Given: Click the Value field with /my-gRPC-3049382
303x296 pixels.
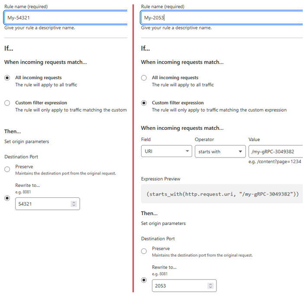Looking at the screenshot, I should click(x=275, y=151).
